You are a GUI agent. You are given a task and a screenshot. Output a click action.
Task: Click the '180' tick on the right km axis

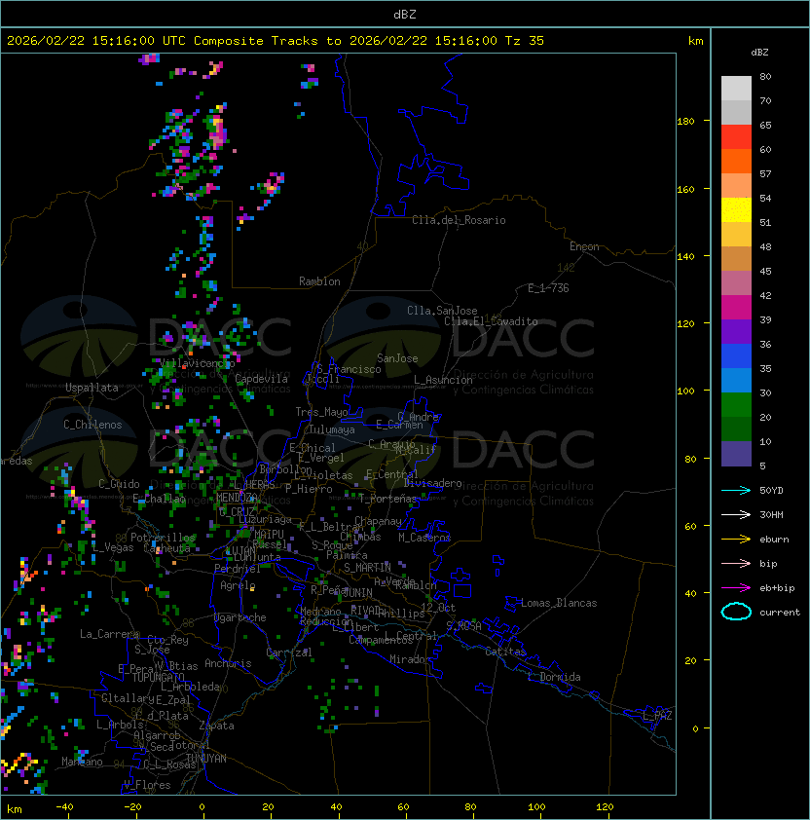pos(685,122)
